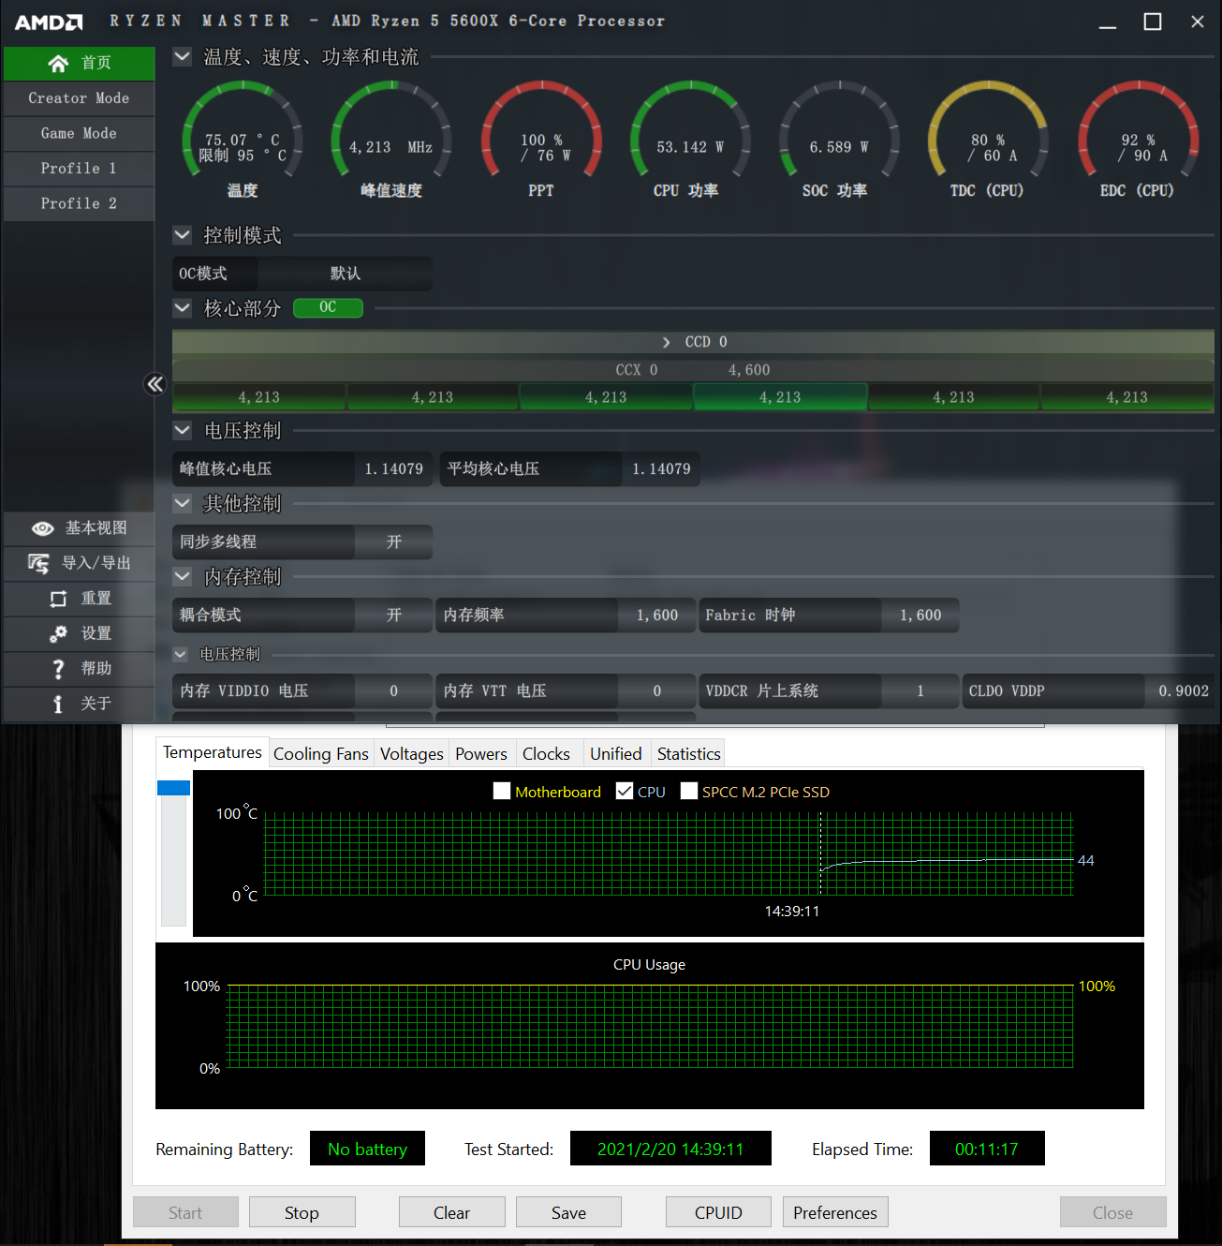Viewport: 1222px width, 1246px height.
Task: Click the peak speed MHz gauge
Action: [391, 131]
